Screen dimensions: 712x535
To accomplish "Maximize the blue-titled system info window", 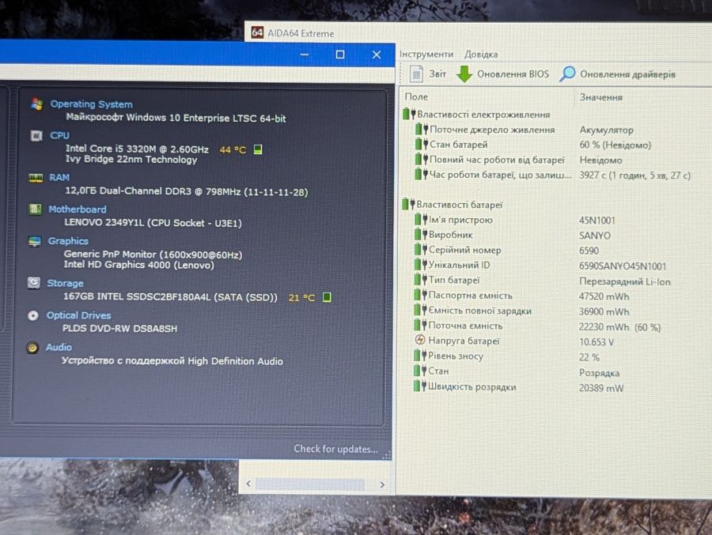I will 339,55.
